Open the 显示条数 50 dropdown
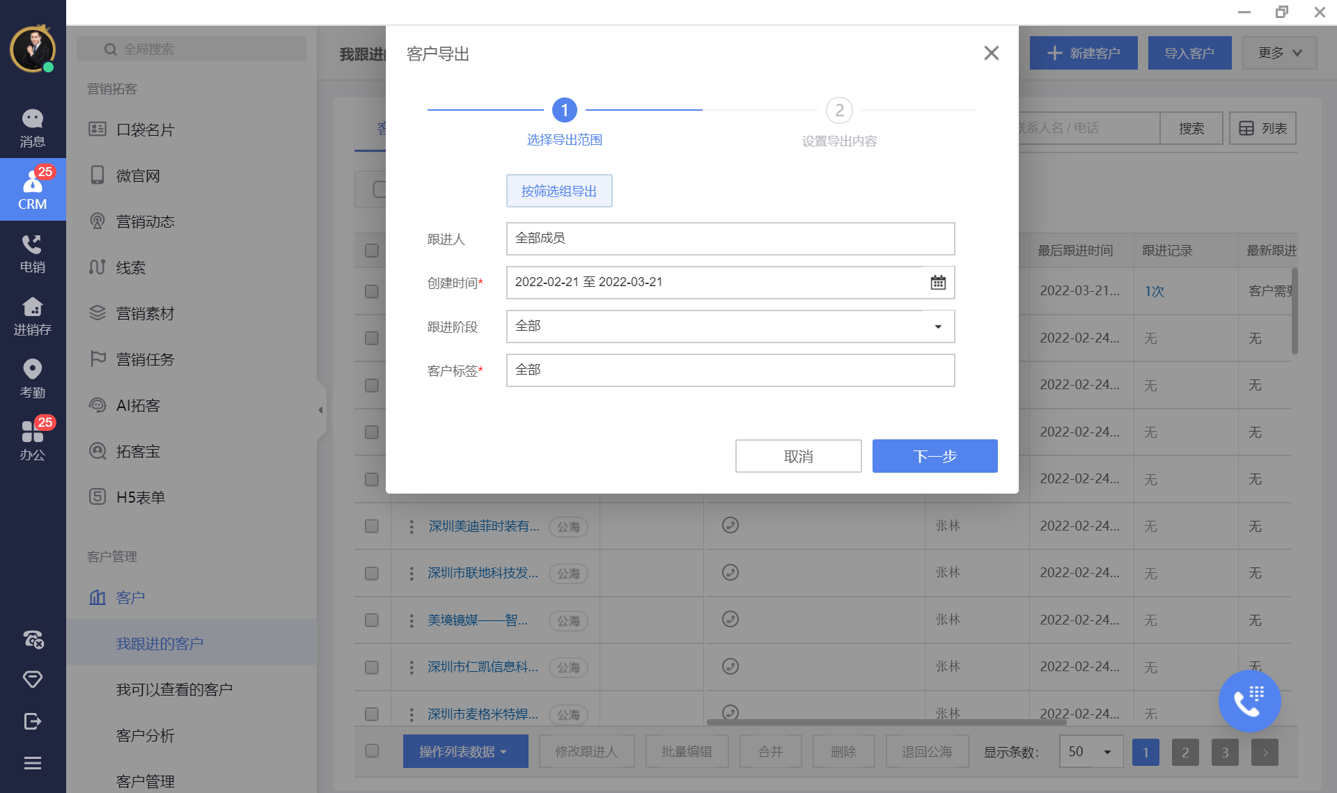 click(1090, 752)
